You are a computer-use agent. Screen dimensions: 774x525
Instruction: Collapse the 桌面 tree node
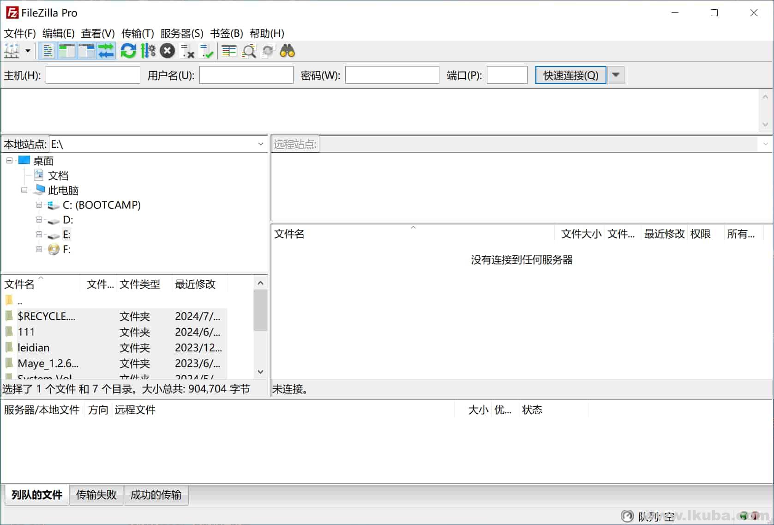click(x=9, y=161)
